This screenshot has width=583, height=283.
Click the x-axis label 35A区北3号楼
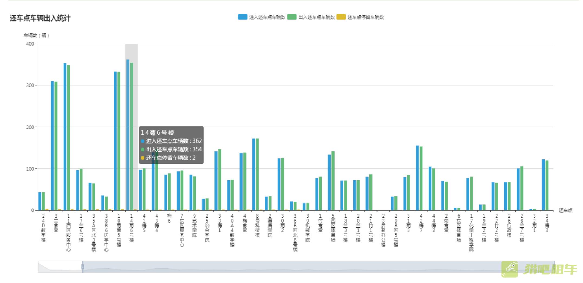[94, 233]
